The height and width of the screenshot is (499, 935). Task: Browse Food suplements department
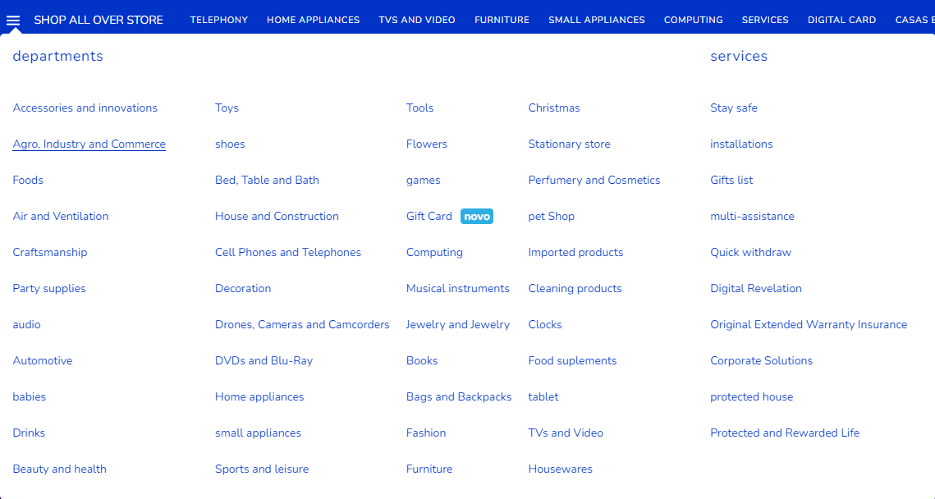[x=572, y=360]
